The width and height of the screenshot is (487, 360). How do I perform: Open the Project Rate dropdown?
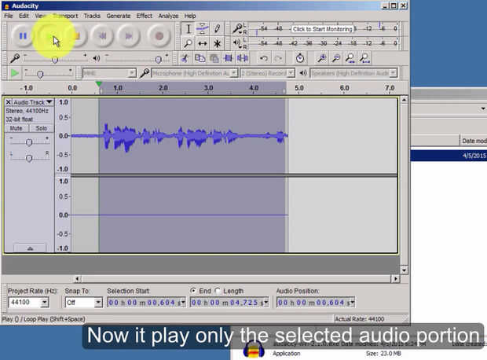pyautogui.click(x=44, y=302)
